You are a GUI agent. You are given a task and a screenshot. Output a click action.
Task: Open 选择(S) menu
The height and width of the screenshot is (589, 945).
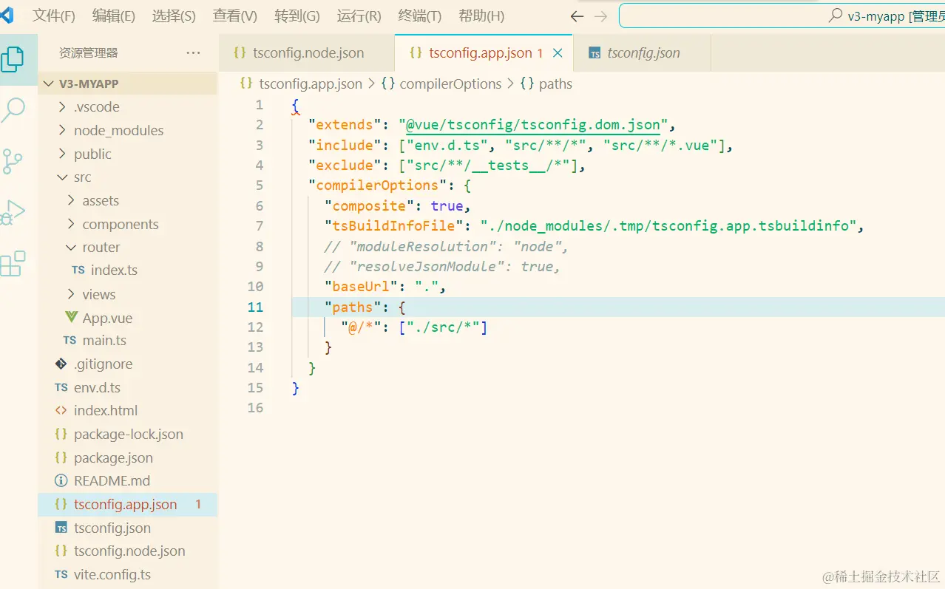[174, 16]
